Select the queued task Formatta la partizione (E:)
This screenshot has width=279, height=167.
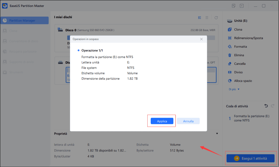pyautogui.click(x=251, y=118)
